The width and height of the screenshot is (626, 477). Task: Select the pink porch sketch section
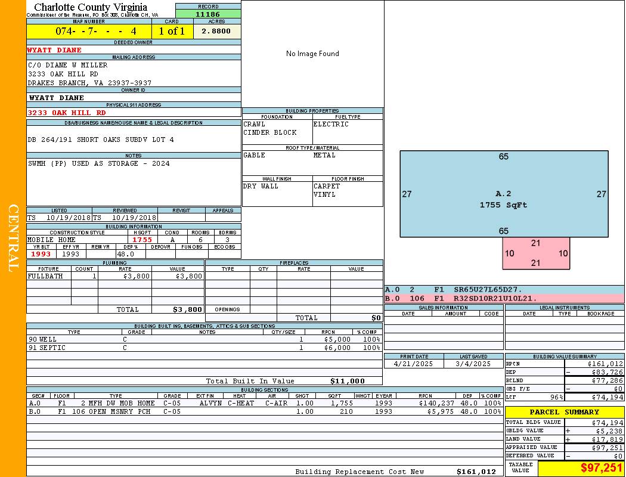[x=535, y=253]
